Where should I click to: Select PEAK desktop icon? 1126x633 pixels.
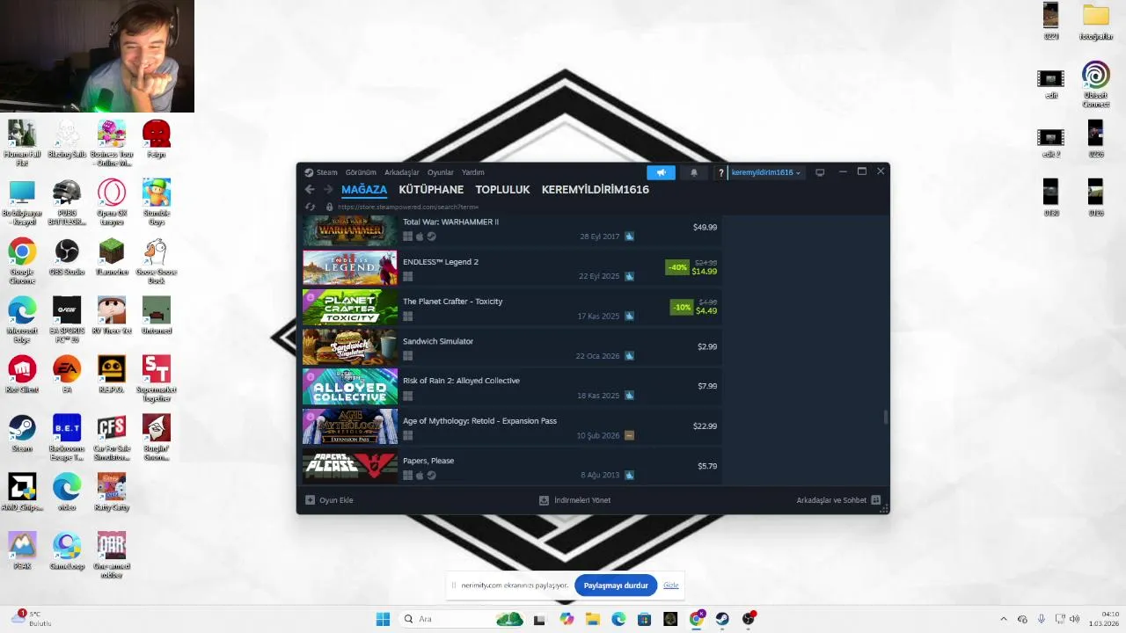tap(22, 551)
